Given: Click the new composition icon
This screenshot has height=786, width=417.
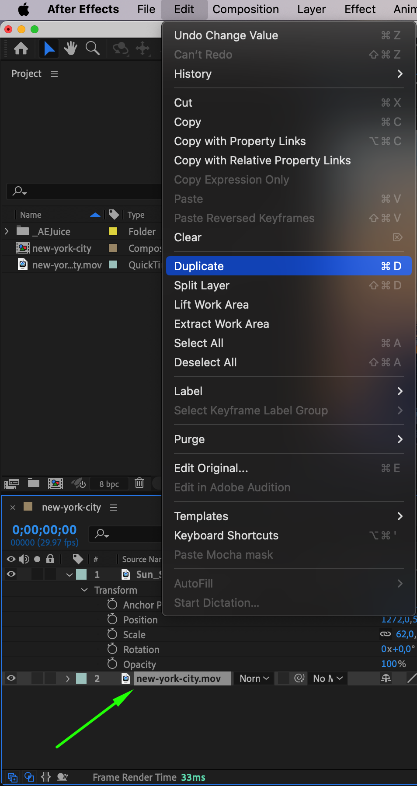Looking at the screenshot, I should [56, 483].
